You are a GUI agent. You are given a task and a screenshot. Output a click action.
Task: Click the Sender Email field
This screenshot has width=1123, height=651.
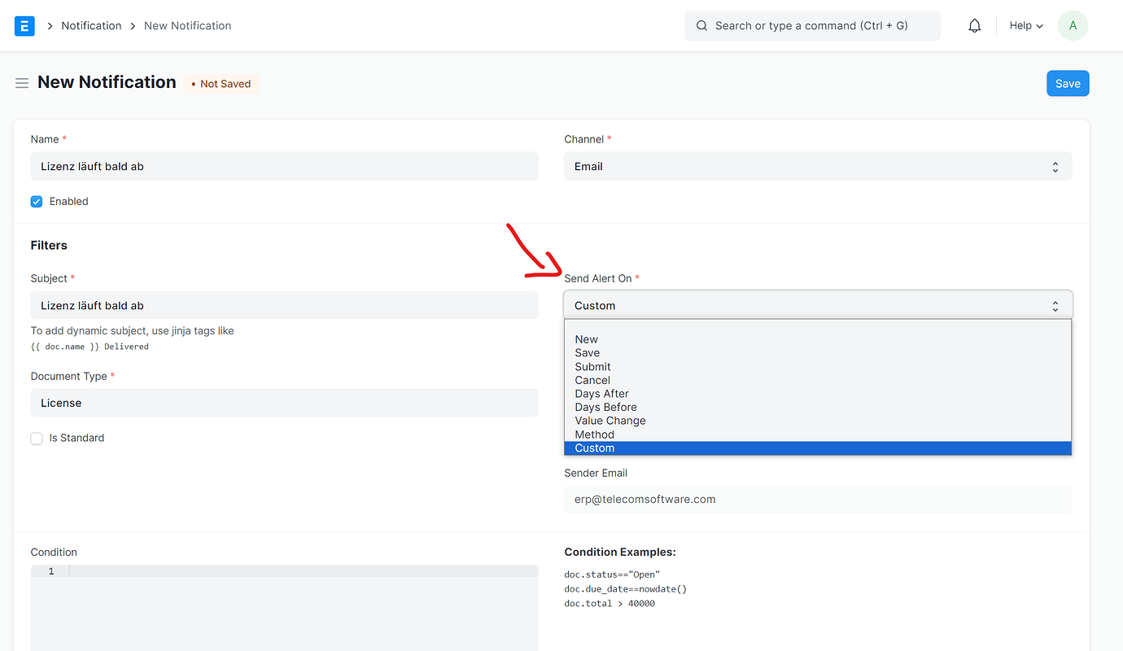tap(818, 500)
